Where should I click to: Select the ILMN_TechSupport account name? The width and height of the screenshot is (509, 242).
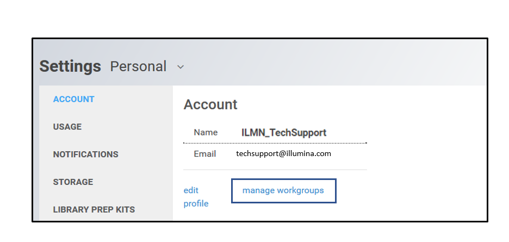(283, 133)
